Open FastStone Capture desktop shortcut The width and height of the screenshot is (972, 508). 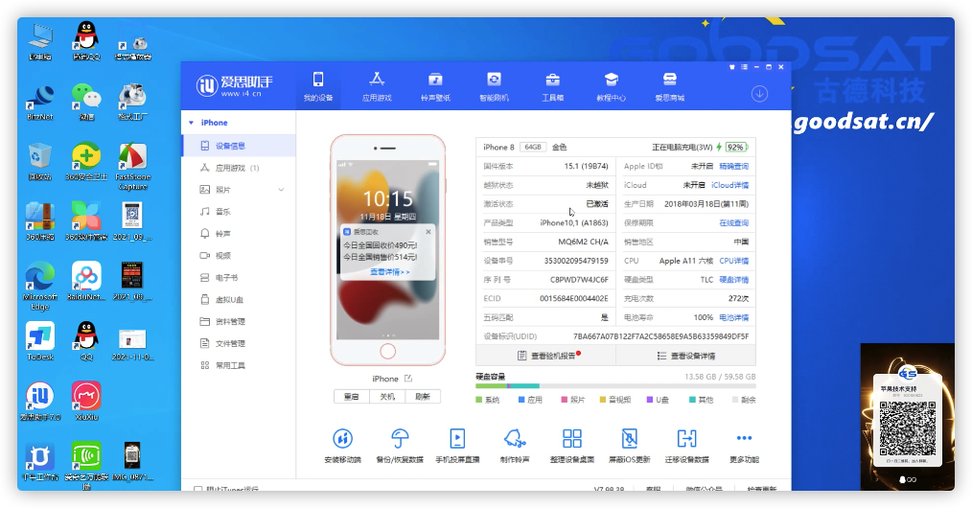point(132,166)
